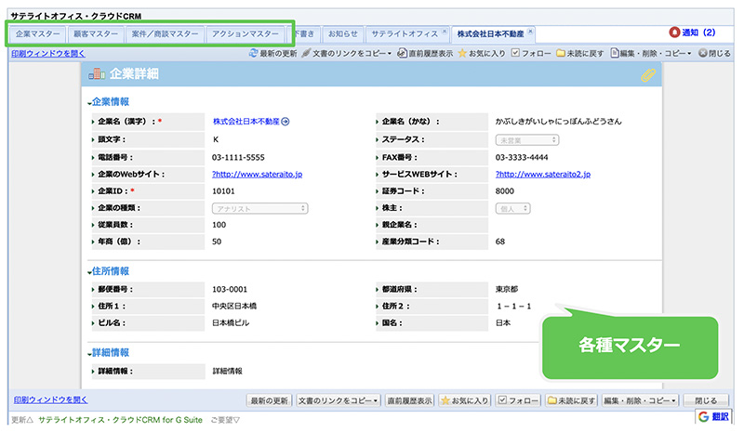
Task: Open 文書のリンクをコピー dropdown in top toolbar
Action: click(x=352, y=54)
